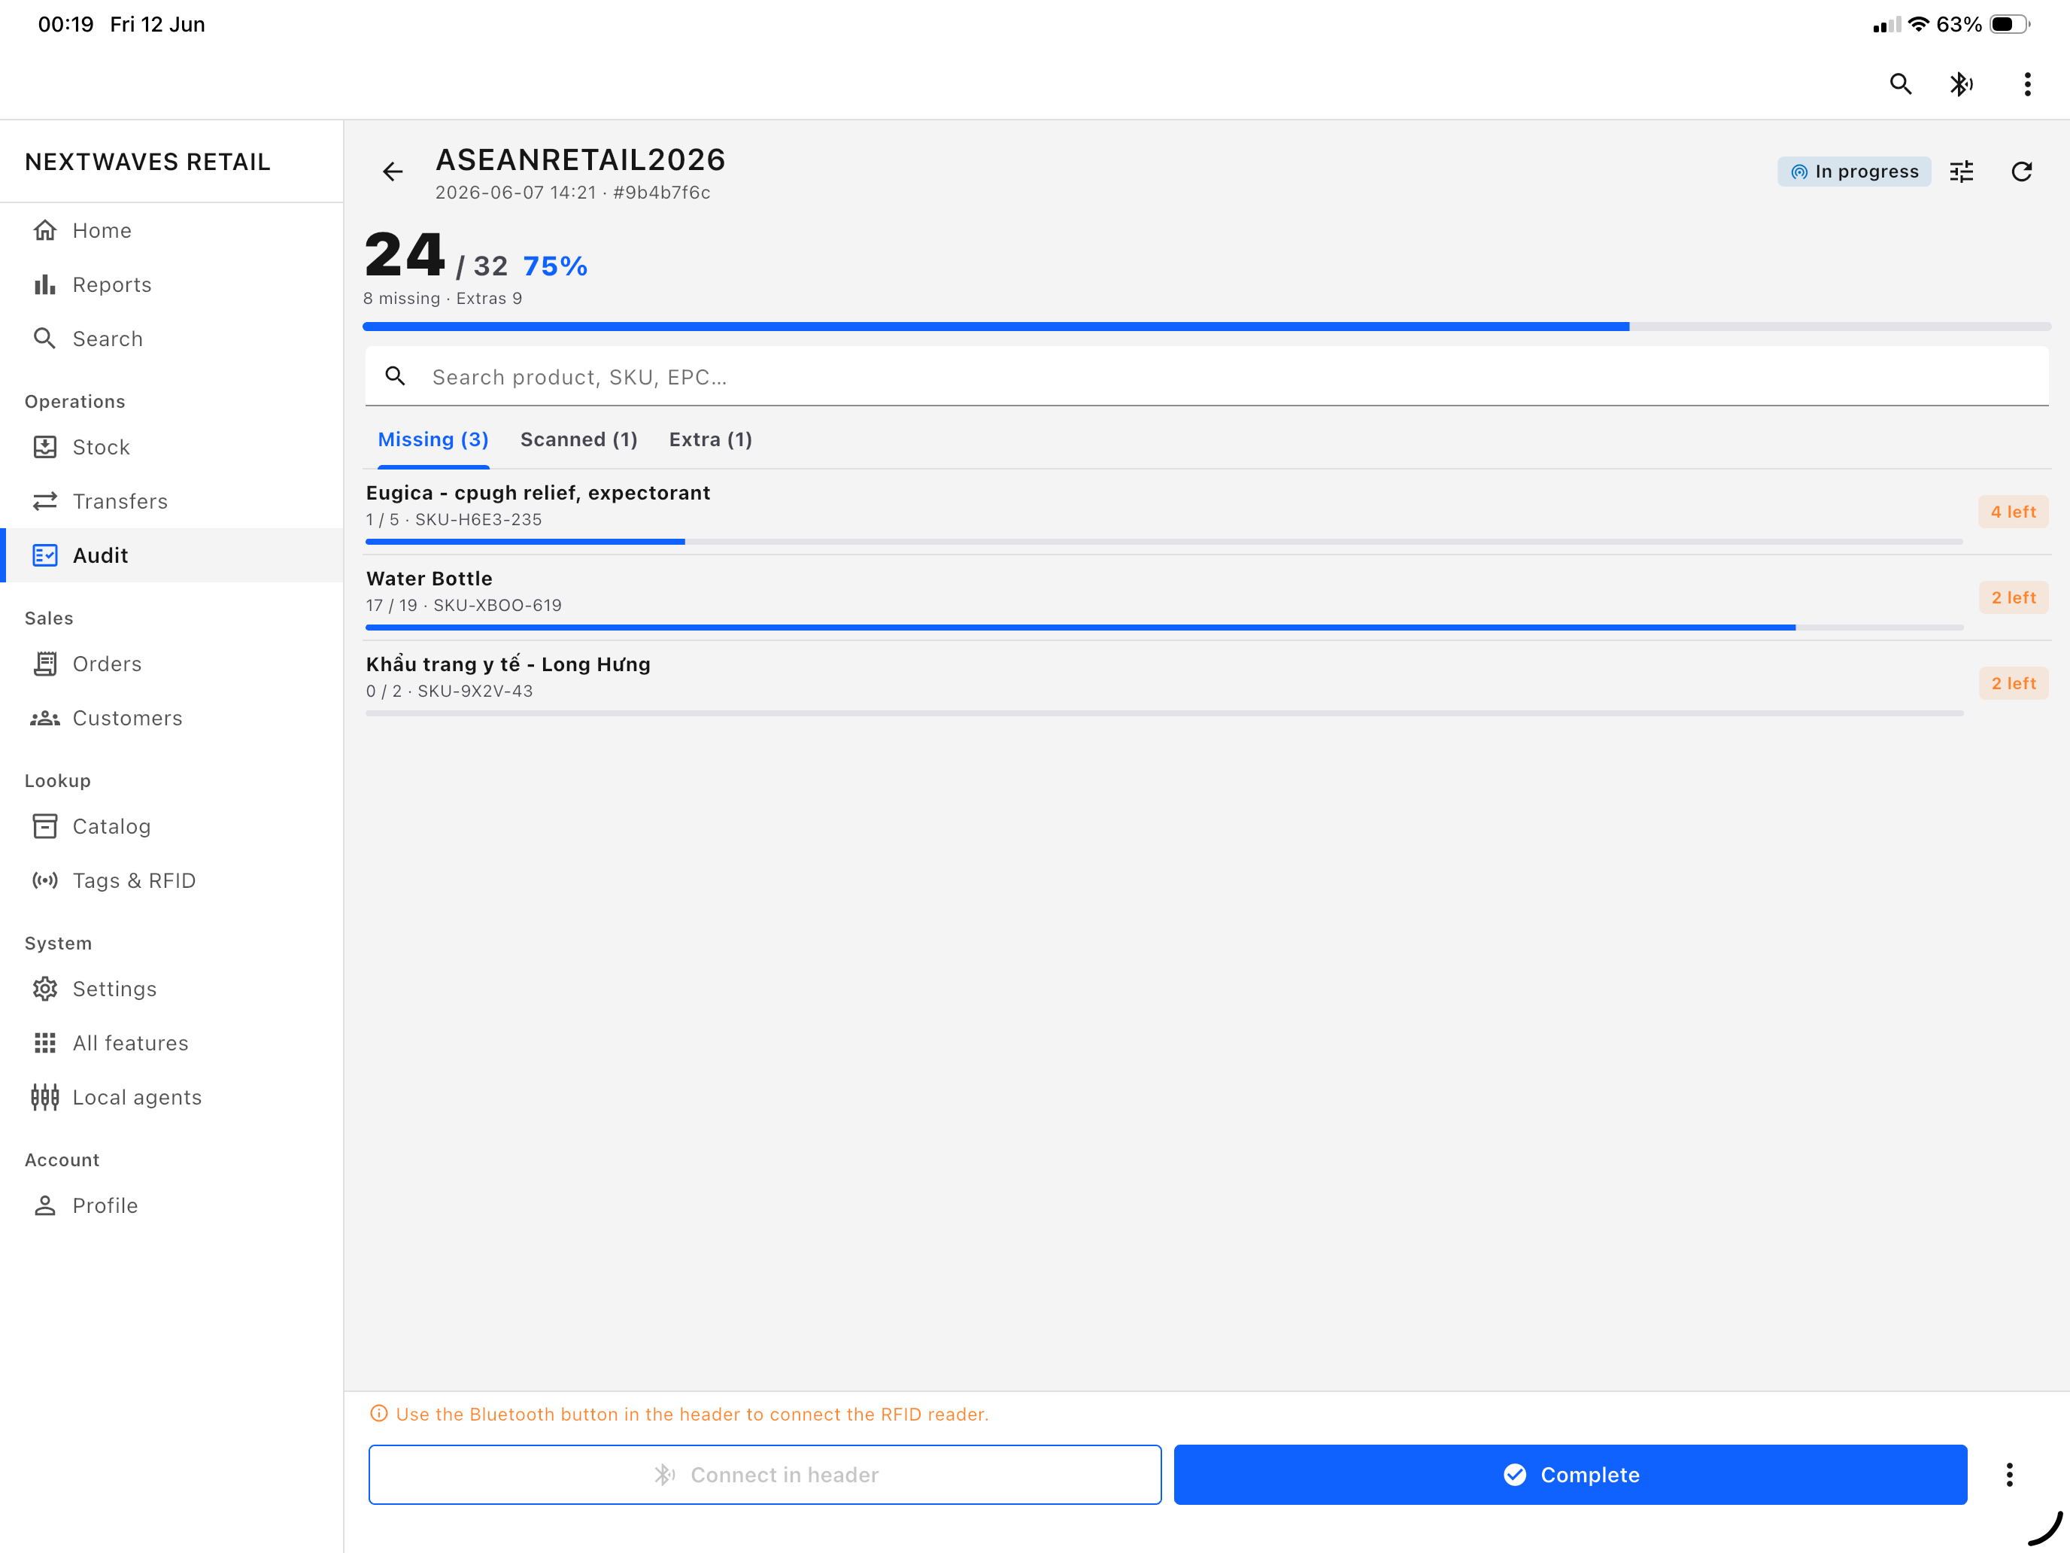The height and width of the screenshot is (1553, 2070).
Task: Go back with the arrow icon
Action: tap(393, 172)
